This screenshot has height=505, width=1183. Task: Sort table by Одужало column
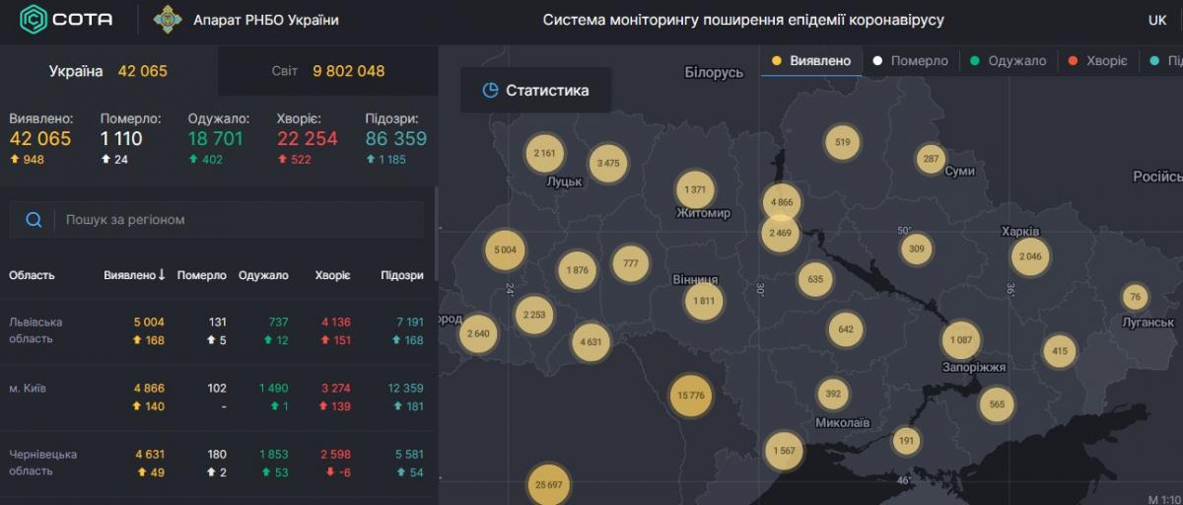[263, 275]
